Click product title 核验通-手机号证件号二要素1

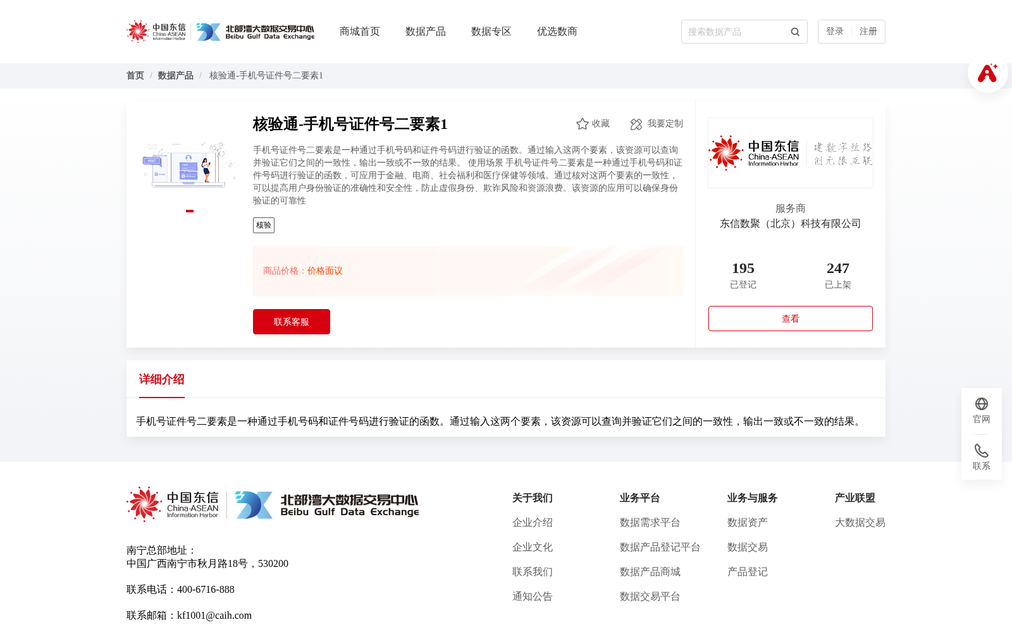click(x=350, y=124)
